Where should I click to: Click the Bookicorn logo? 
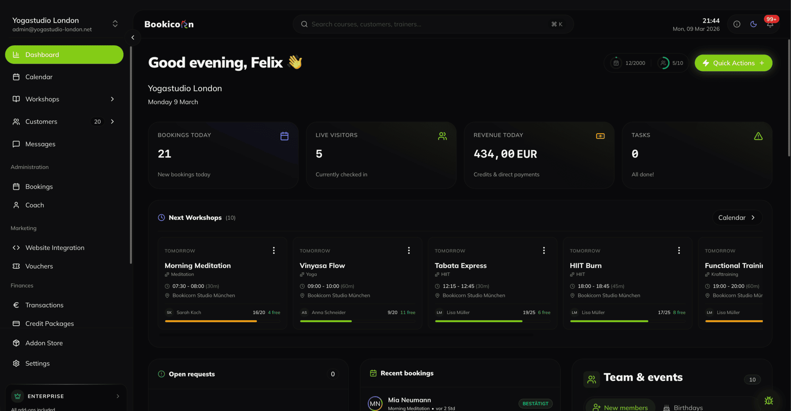pos(168,24)
